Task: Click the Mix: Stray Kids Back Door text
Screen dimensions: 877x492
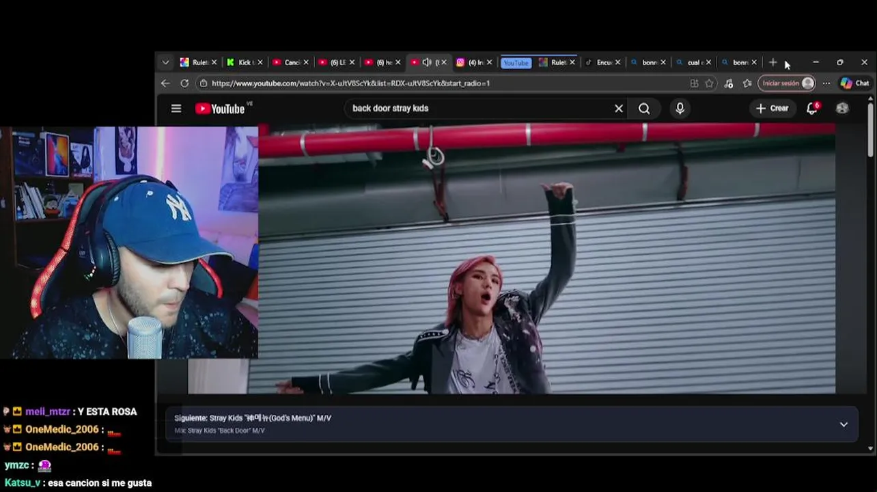Action: tap(219, 430)
